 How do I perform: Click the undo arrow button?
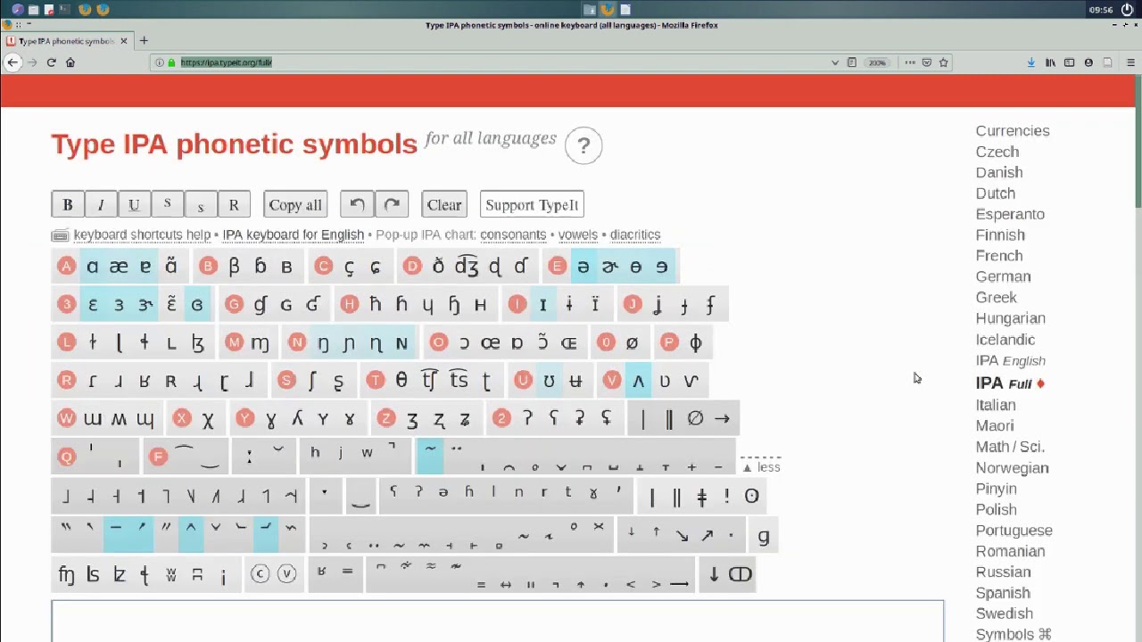pyautogui.click(x=357, y=205)
